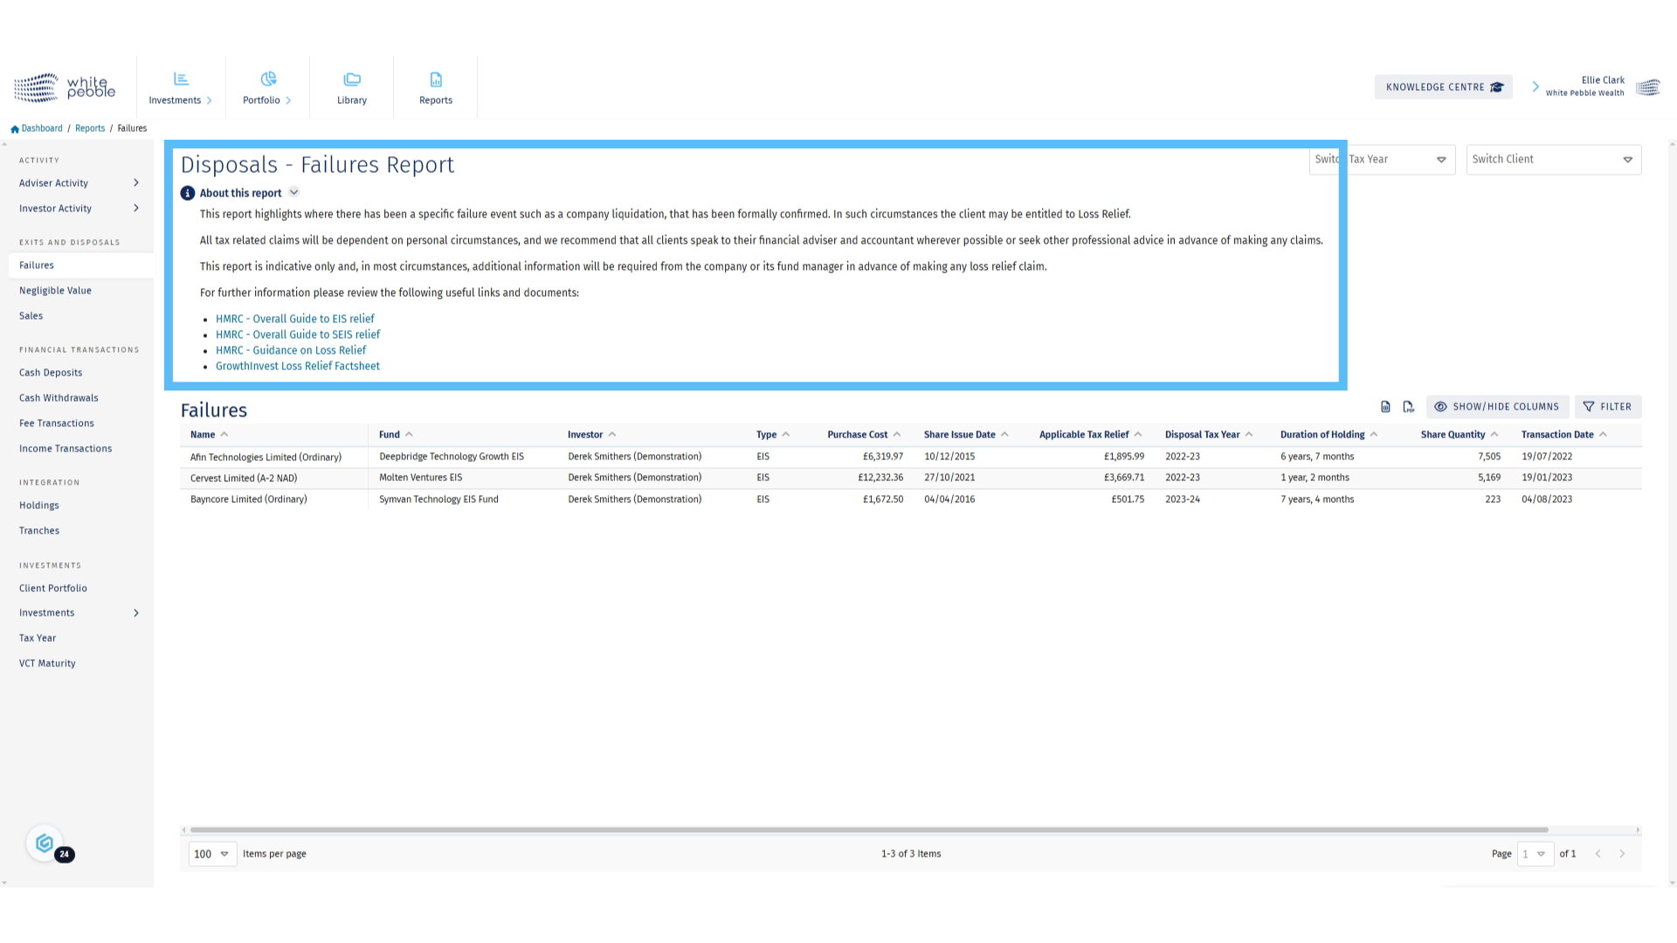Export table as PDF icon

coord(1408,407)
